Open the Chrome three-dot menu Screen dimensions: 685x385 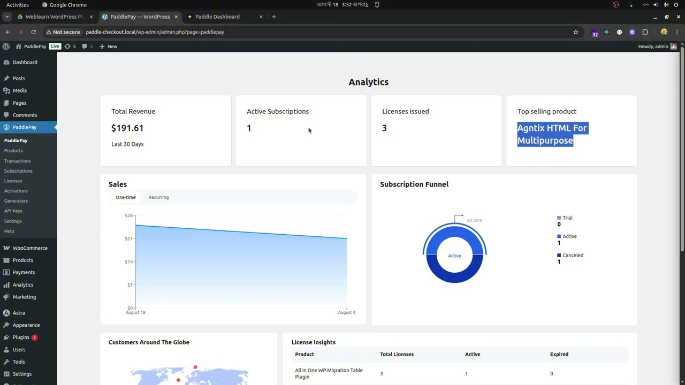pyautogui.click(x=677, y=32)
